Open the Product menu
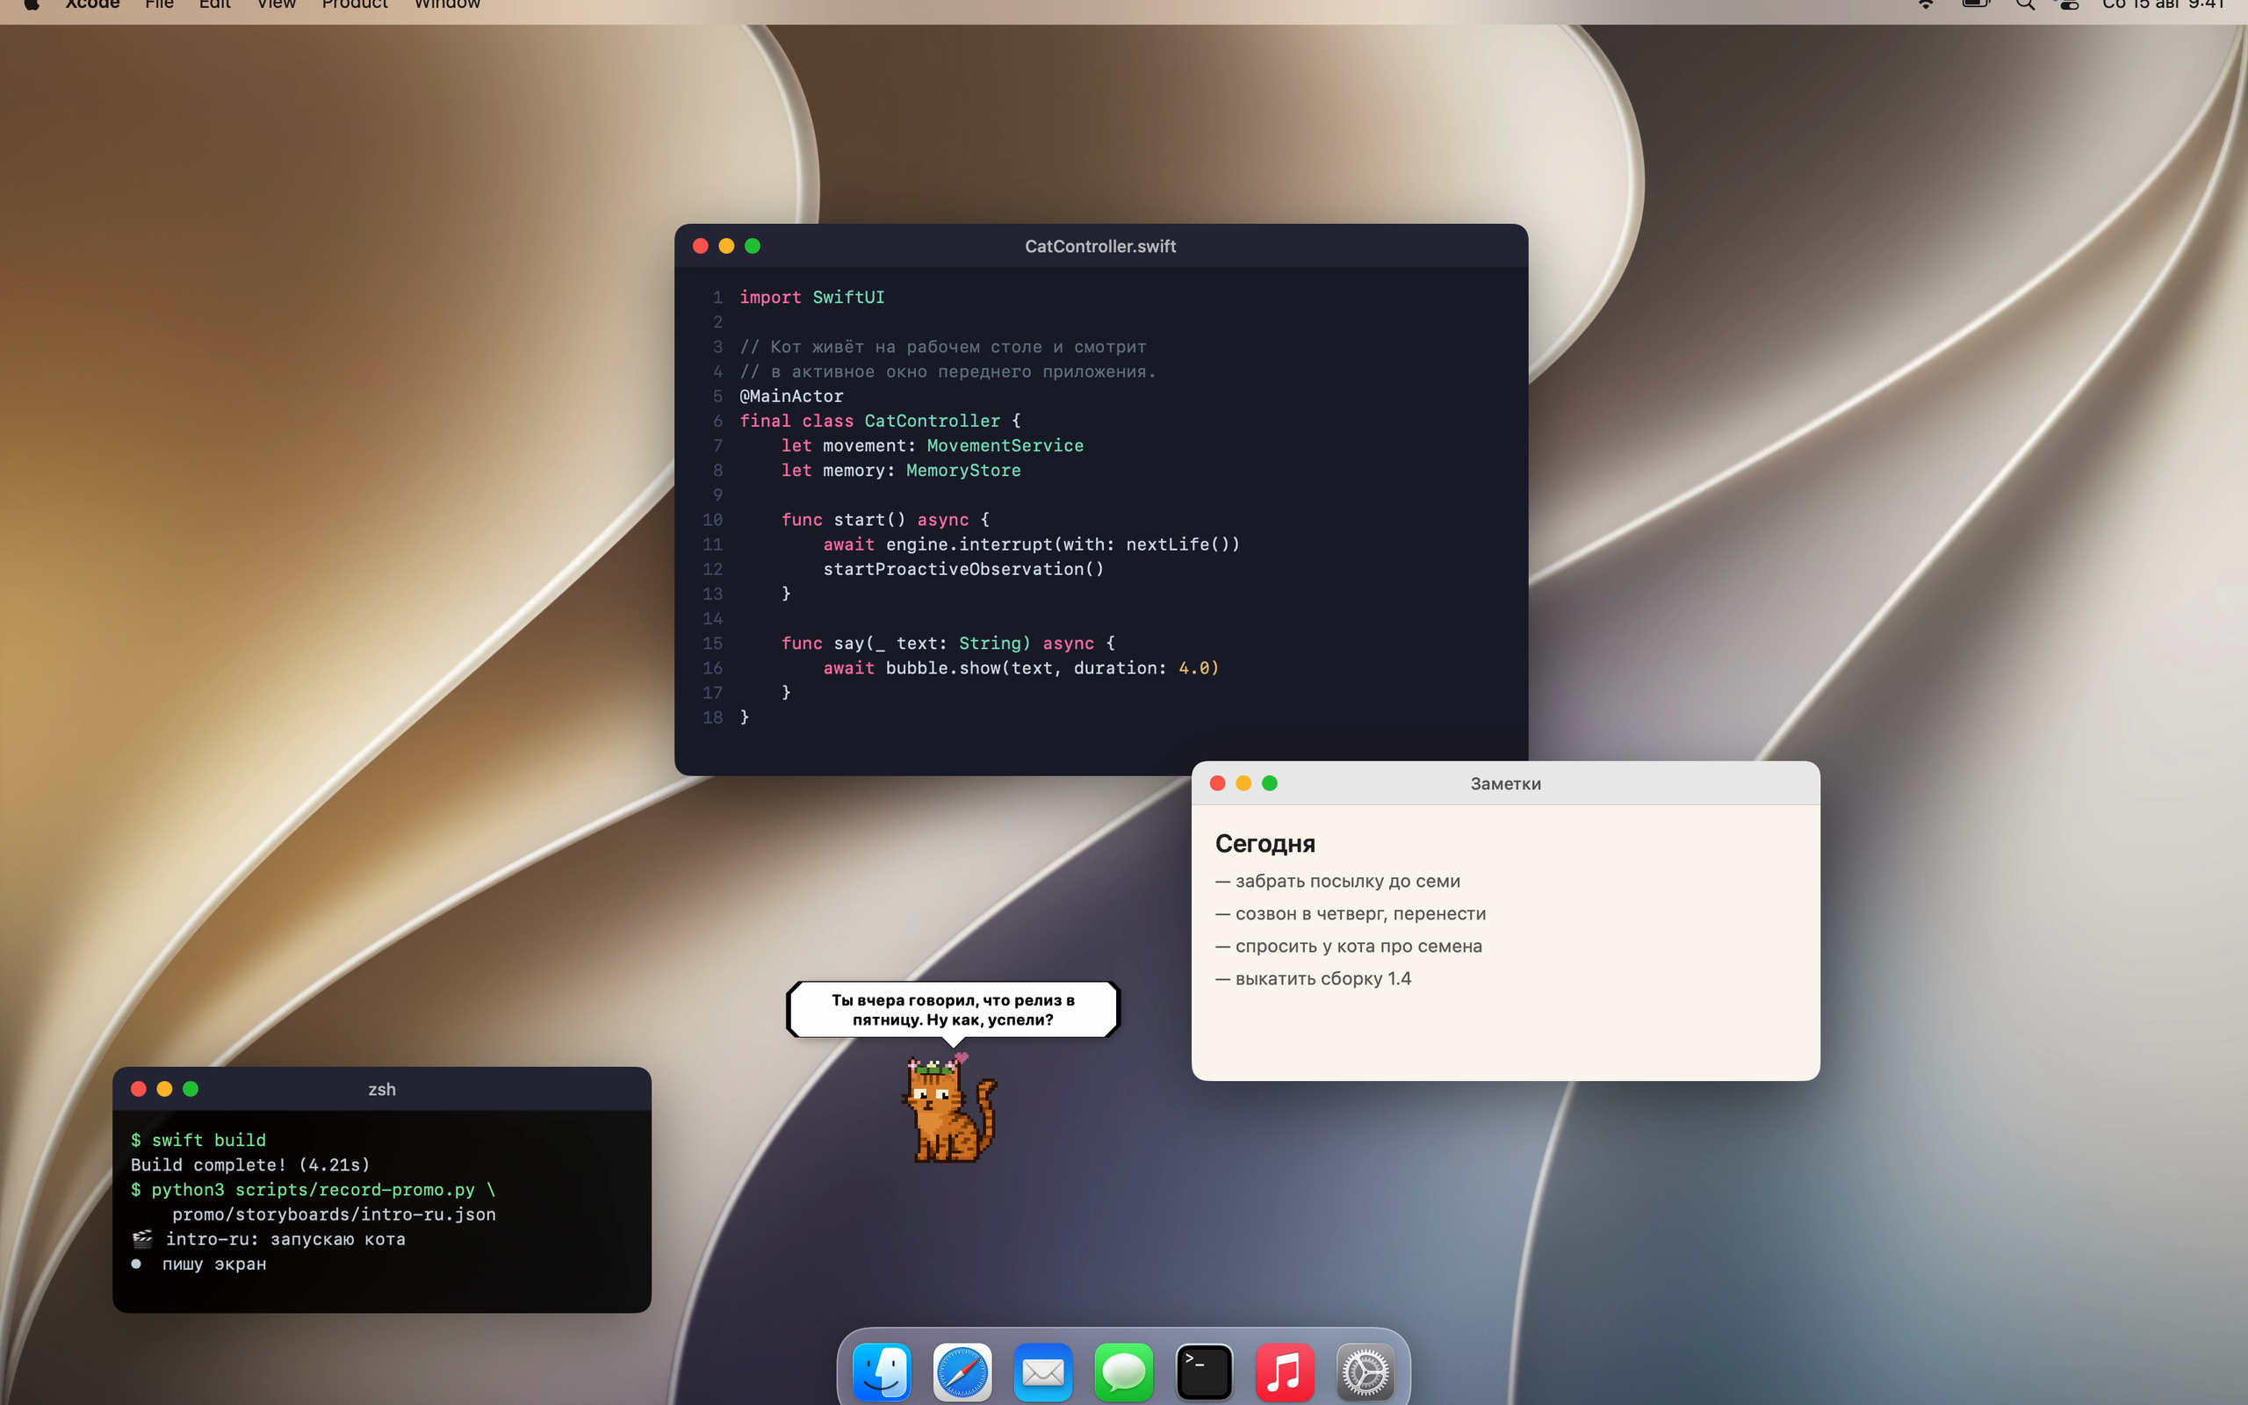Viewport: 2248px width, 1405px height. [355, 4]
